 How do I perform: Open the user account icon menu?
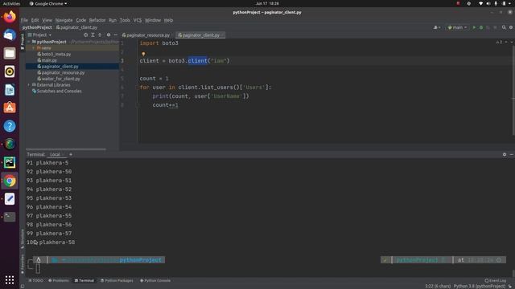pos(436,27)
